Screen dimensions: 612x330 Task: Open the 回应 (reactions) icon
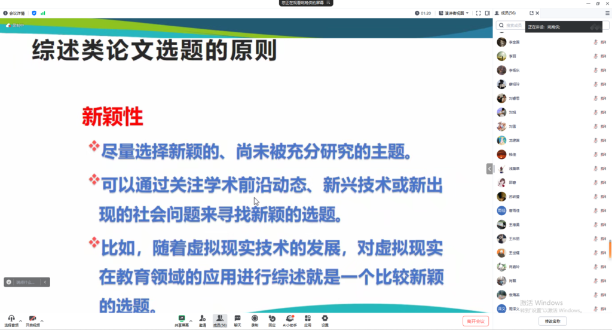click(x=272, y=320)
